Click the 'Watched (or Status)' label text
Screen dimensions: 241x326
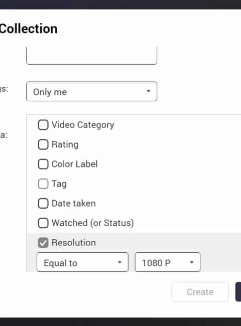[92, 223]
